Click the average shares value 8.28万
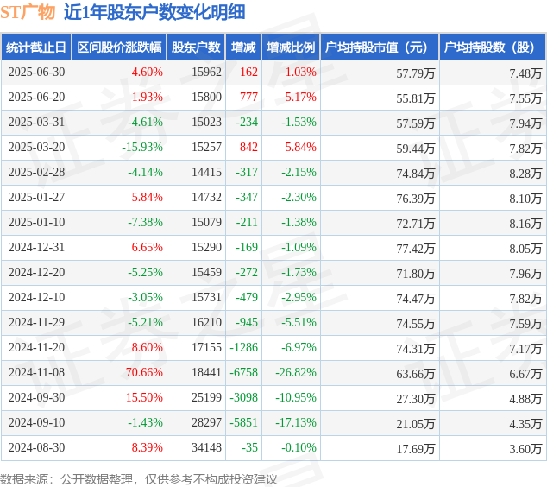Viewport: 547px width, 487px height. click(525, 174)
